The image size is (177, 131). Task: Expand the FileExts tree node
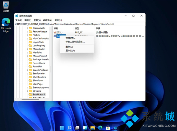tap(28, 35)
